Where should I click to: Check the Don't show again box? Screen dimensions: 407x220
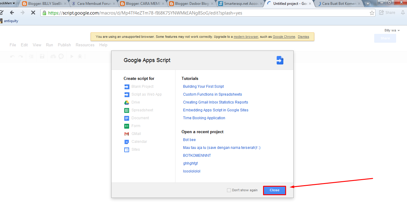click(x=229, y=190)
